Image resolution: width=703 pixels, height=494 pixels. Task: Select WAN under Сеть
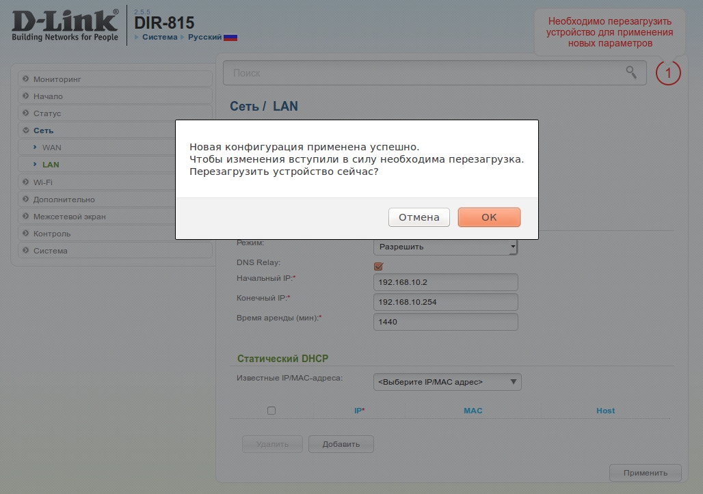(52, 148)
